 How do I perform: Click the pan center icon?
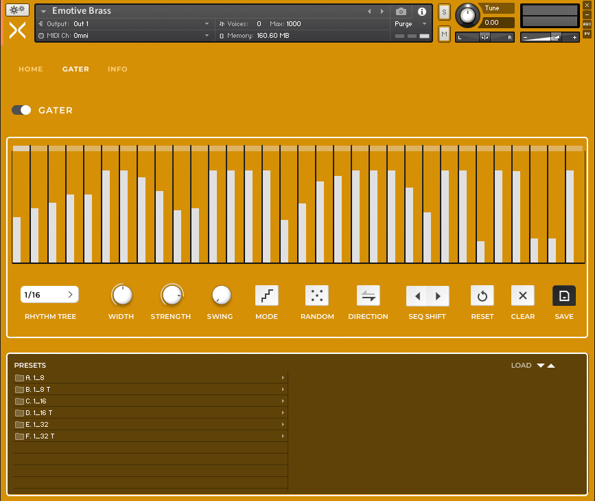485,37
